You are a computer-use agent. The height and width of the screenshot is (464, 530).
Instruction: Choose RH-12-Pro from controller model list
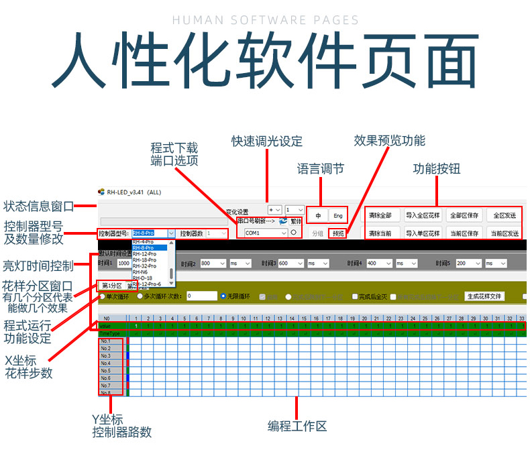click(x=144, y=254)
